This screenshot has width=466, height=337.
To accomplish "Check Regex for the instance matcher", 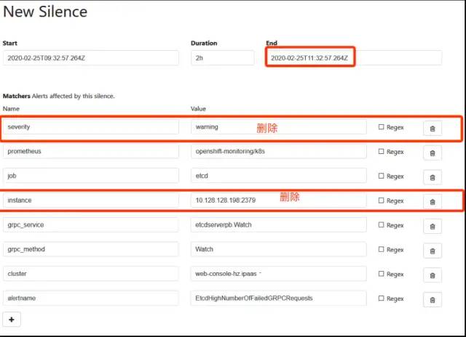I will (x=382, y=200).
